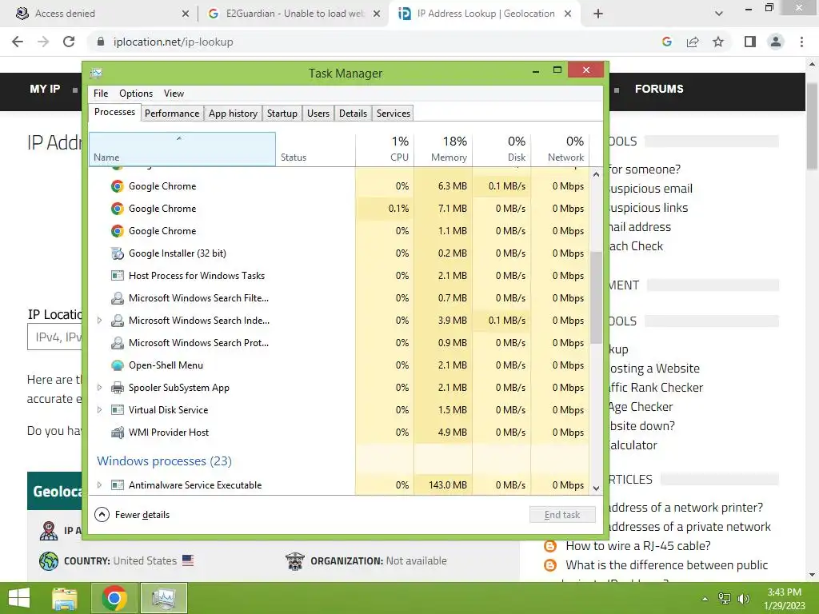This screenshot has width=819, height=614.
Task: Reload the page in Chrome
Action: (x=69, y=42)
